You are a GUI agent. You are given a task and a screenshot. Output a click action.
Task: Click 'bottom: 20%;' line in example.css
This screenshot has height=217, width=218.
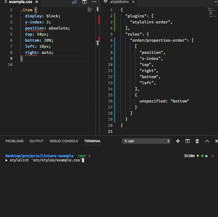[39, 40]
